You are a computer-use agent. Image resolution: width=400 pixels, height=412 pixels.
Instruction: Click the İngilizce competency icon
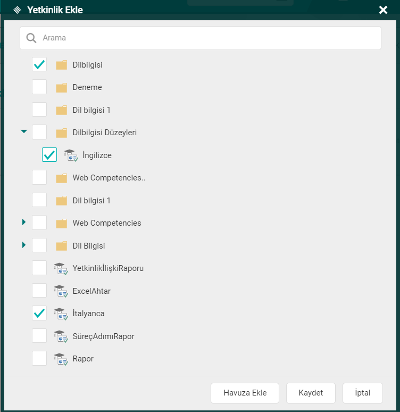point(71,155)
